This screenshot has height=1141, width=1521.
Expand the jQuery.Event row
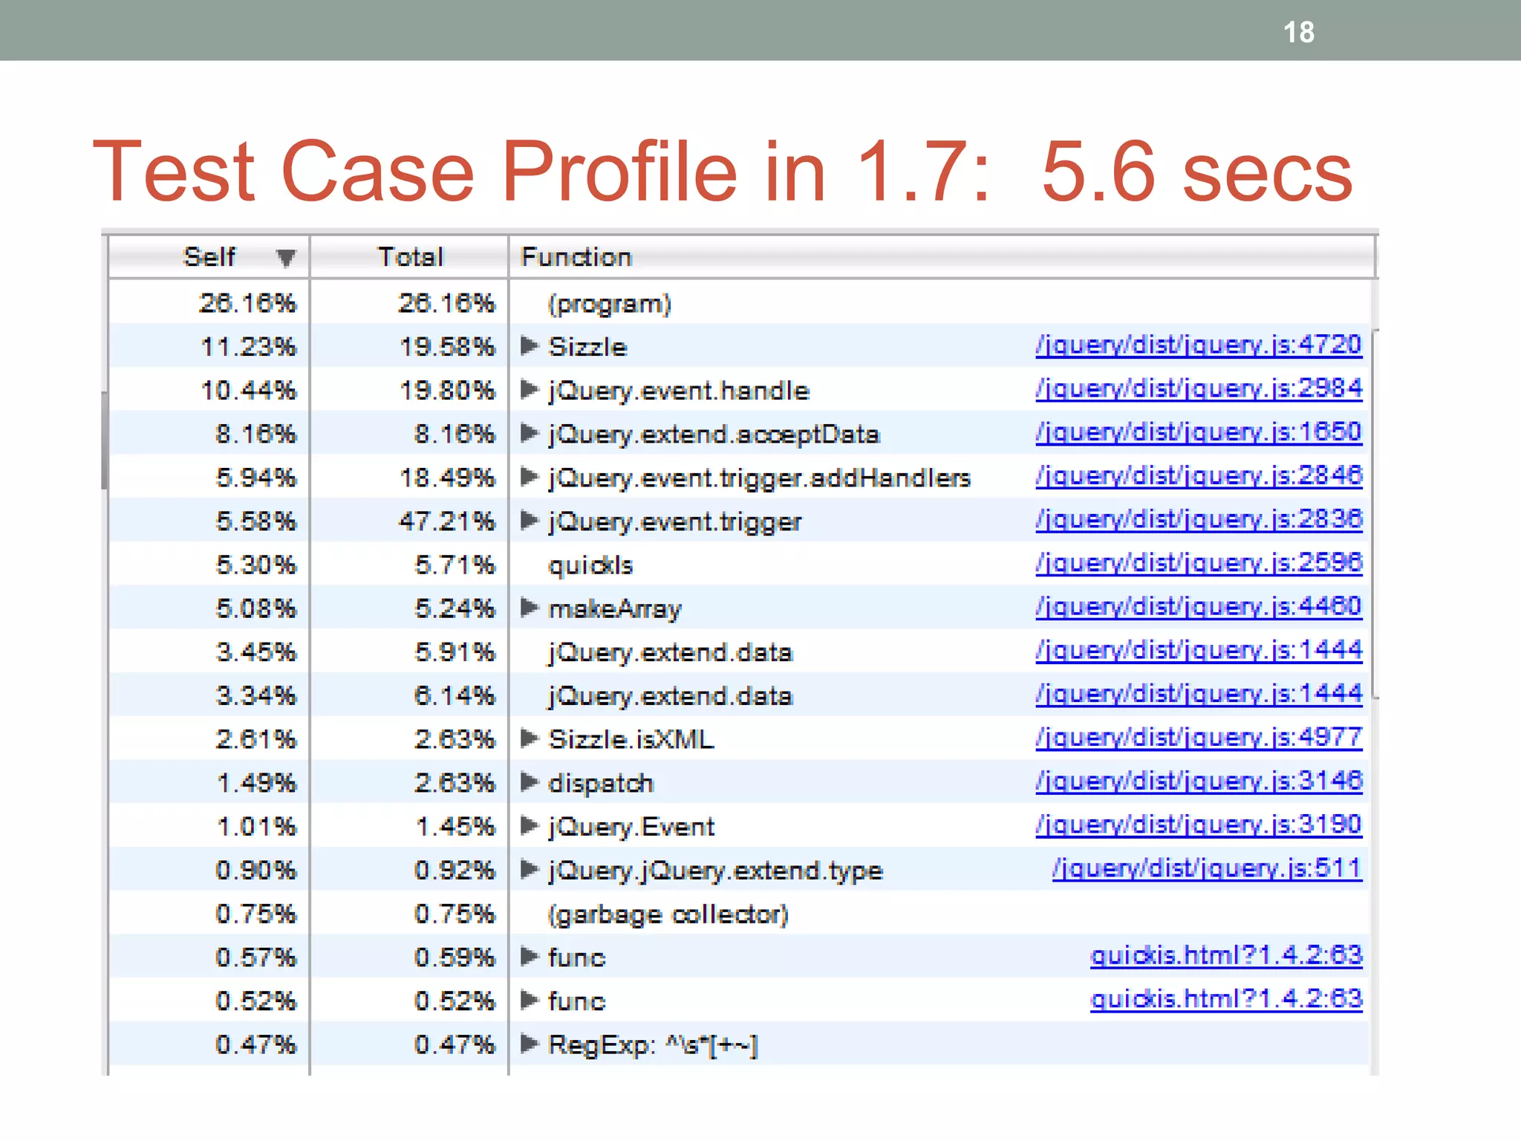529,825
